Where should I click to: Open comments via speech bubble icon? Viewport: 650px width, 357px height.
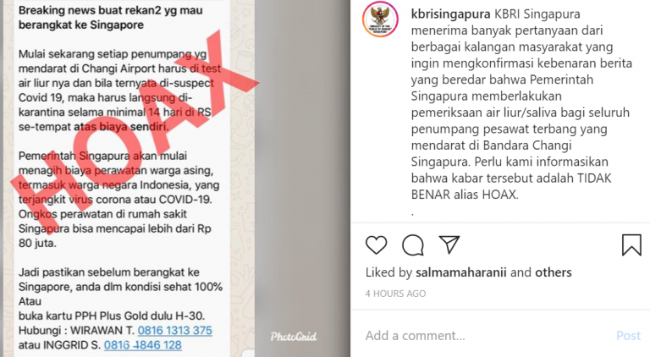click(x=413, y=244)
